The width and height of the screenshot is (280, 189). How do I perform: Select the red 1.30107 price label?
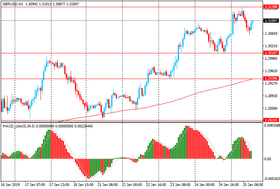271,53
